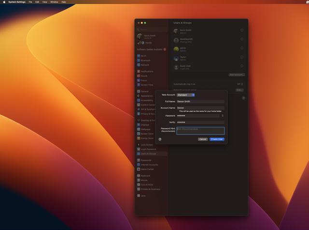
Task: Click the Add Account button
Action: coord(237,75)
